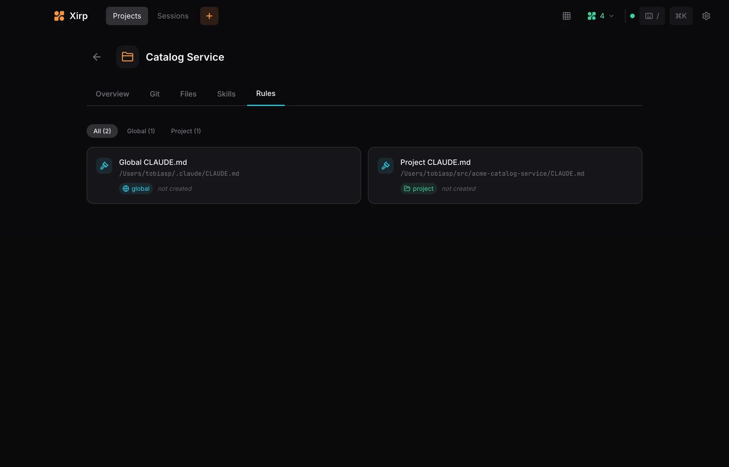Open the grid view icon

click(x=567, y=16)
